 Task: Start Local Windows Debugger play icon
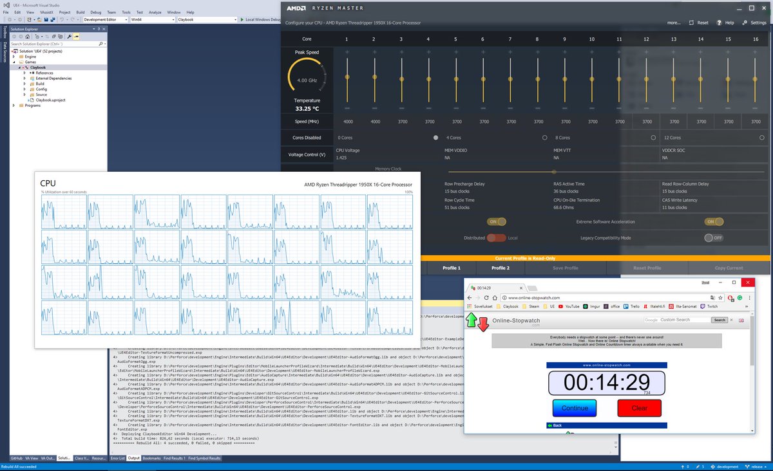(x=242, y=20)
